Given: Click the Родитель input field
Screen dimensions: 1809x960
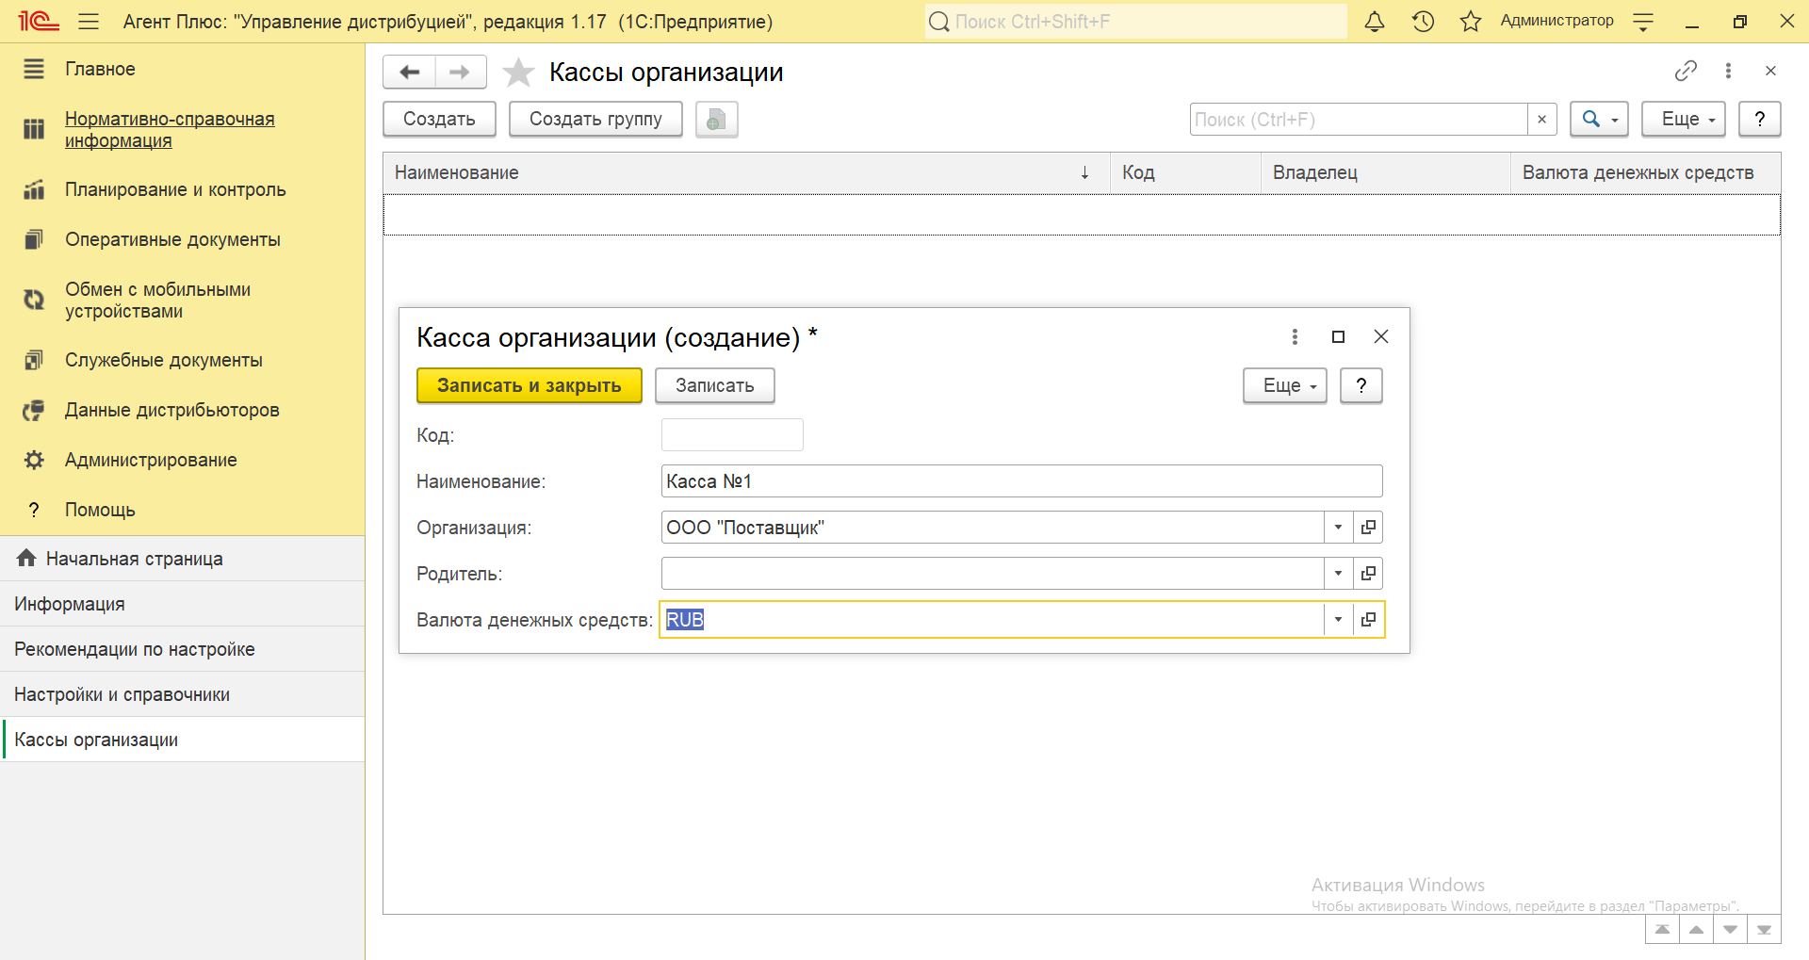Looking at the screenshot, I should [992, 574].
